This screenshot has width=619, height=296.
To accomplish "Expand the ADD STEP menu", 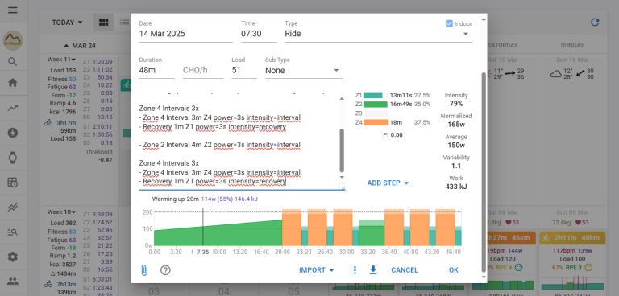I will 388,183.
